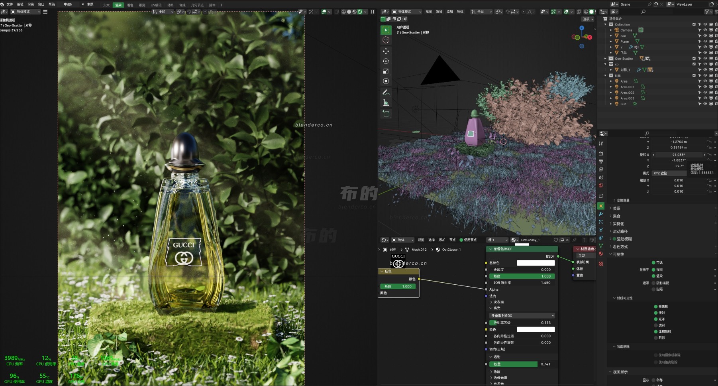Image resolution: width=718 pixels, height=386 pixels.
Task: Open the Render properties tab
Action: tap(601, 154)
